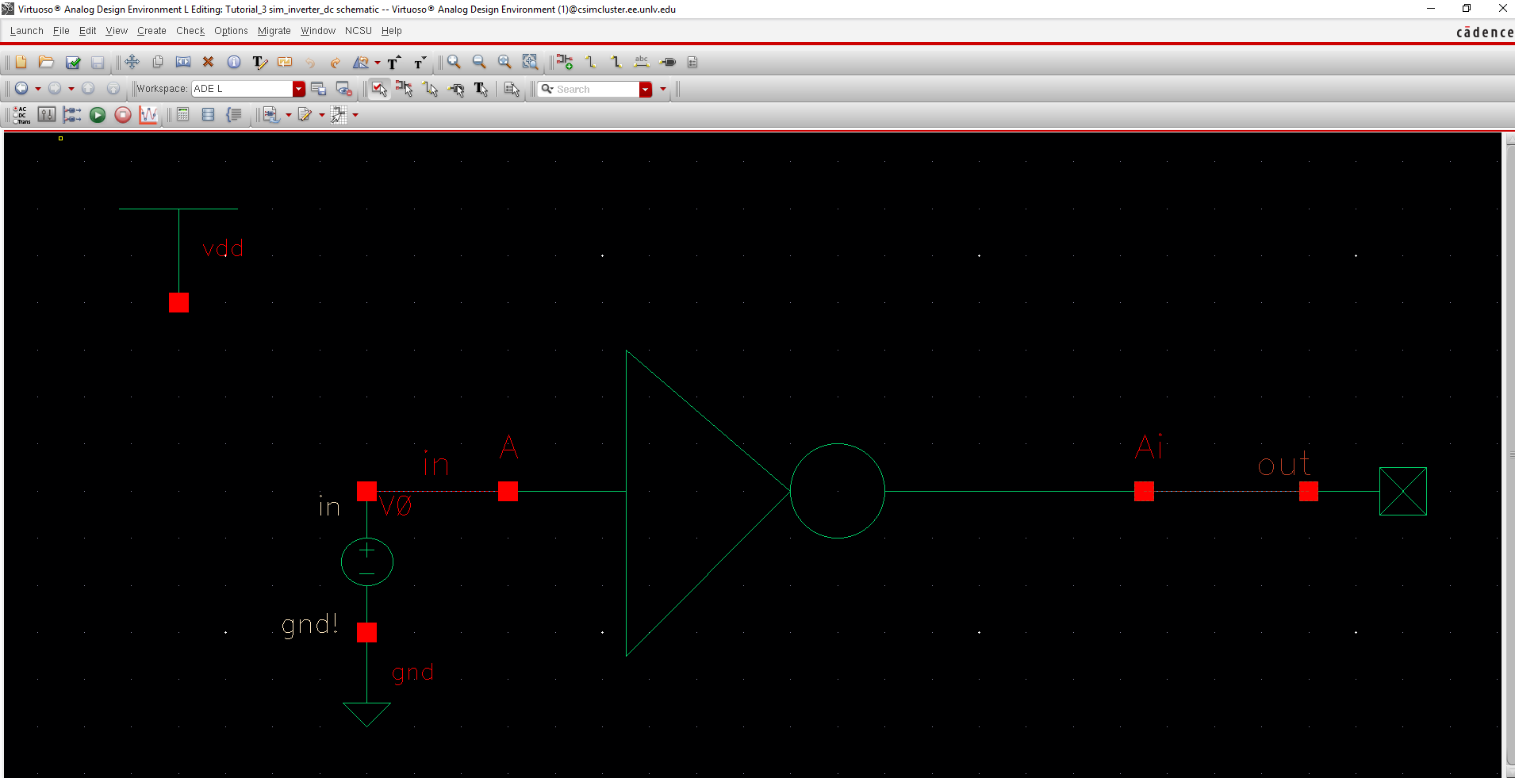Click the Delete X icon
The height and width of the screenshot is (778, 1515).
[x=208, y=62]
